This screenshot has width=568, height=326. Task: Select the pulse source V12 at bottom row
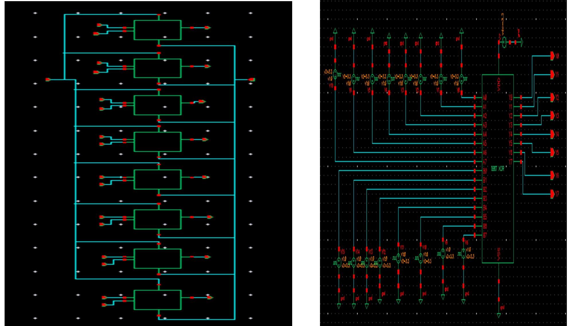(379, 262)
